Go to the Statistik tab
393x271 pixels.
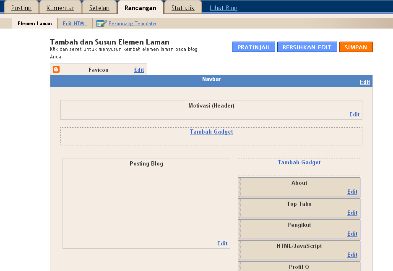click(183, 8)
